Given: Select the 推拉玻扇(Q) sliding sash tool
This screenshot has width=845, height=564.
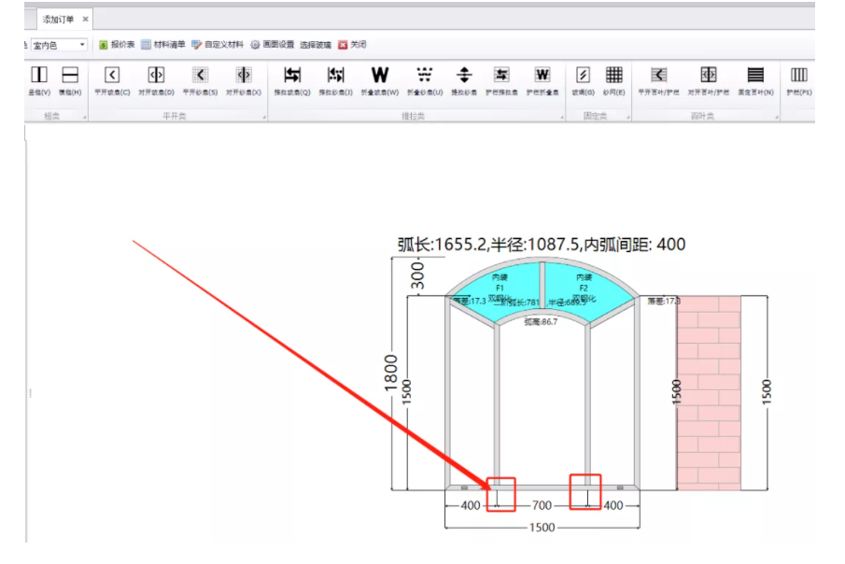Looking at the screenshot, I should tap(292, 79).
